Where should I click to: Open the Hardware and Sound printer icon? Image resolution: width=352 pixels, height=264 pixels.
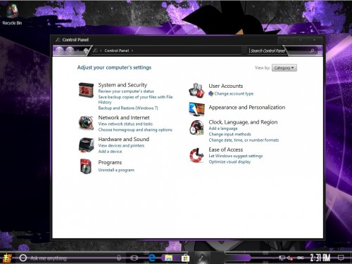coord(86,145)
